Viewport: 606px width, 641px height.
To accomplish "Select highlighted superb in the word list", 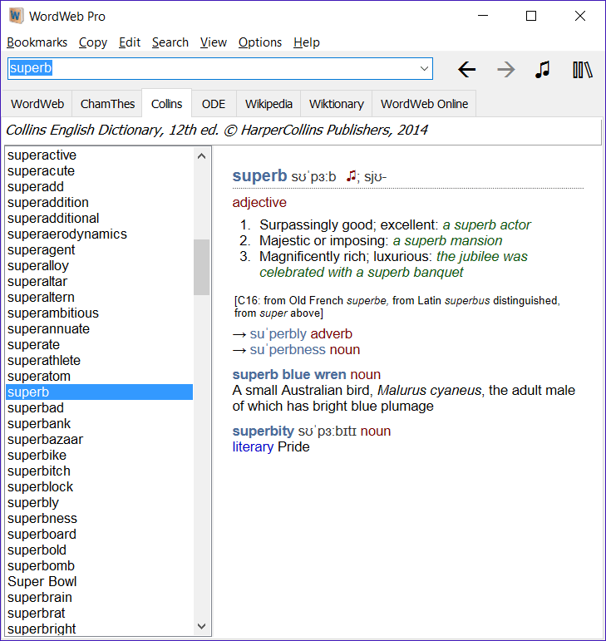I will tap(99, 392).
